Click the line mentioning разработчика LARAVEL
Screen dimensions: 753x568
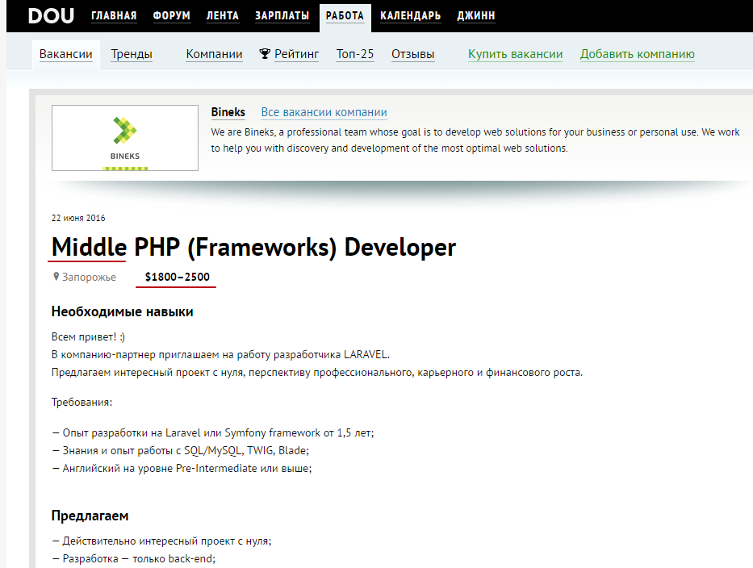[x=220, y=355]
